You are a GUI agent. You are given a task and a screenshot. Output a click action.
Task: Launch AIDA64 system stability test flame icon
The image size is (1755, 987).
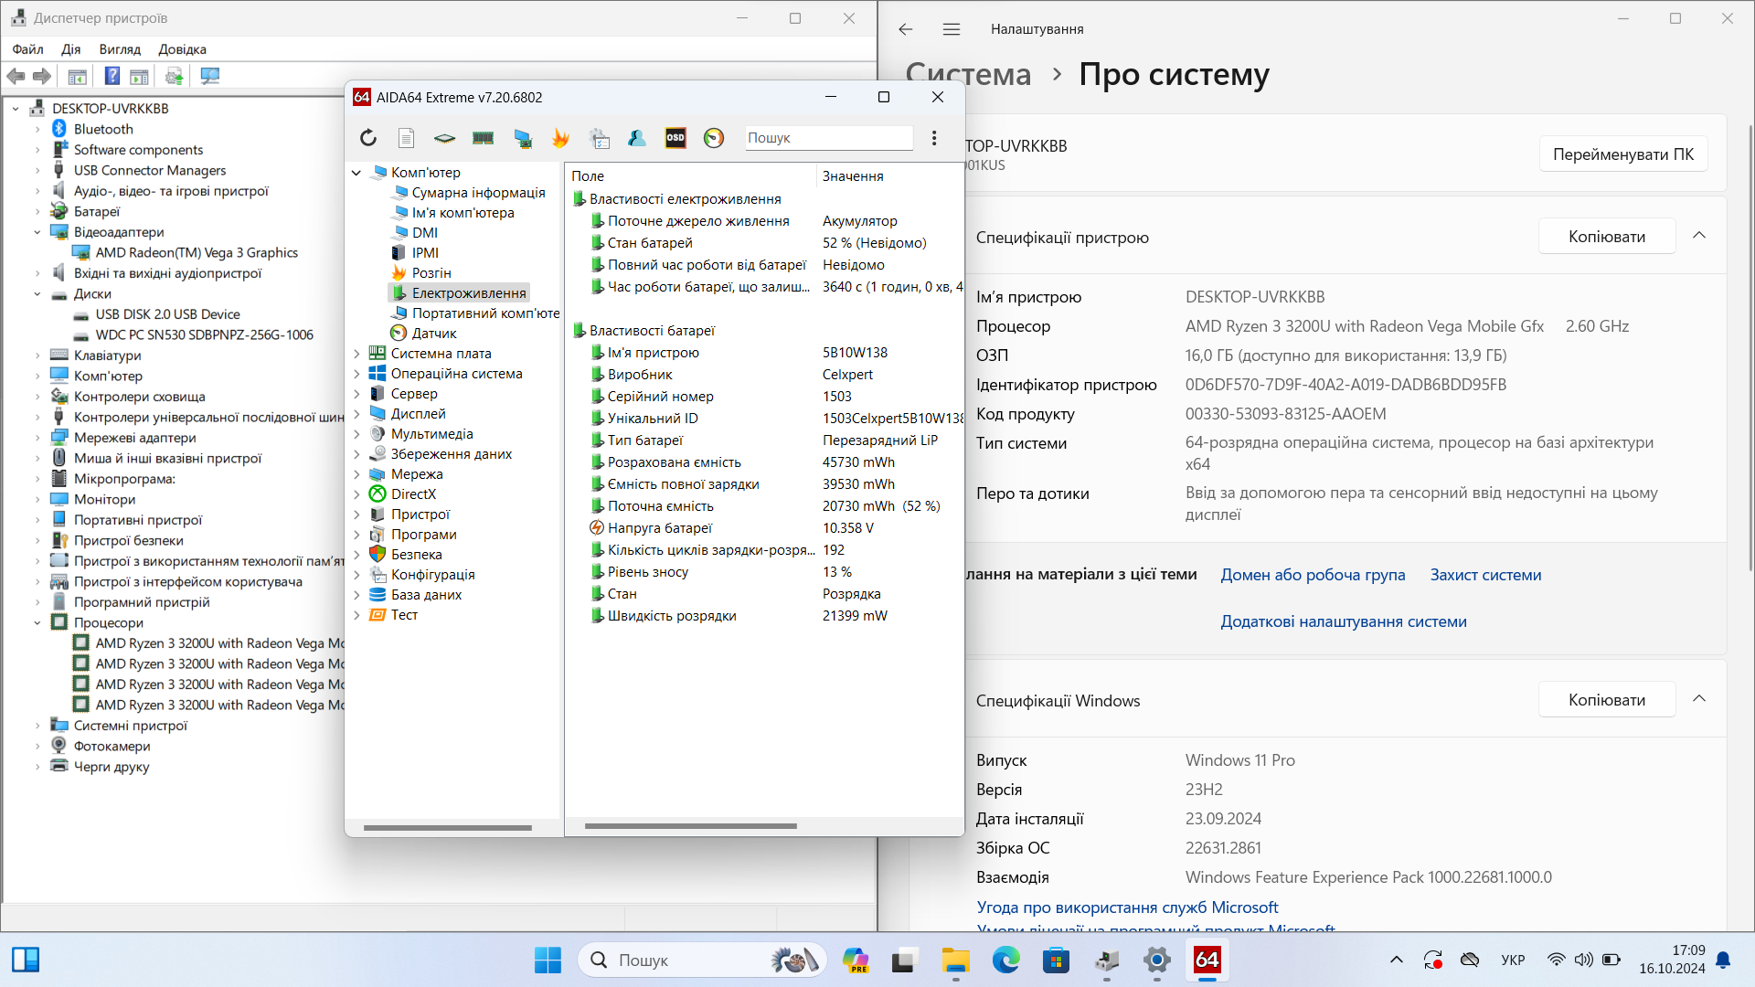click(560, 138)
